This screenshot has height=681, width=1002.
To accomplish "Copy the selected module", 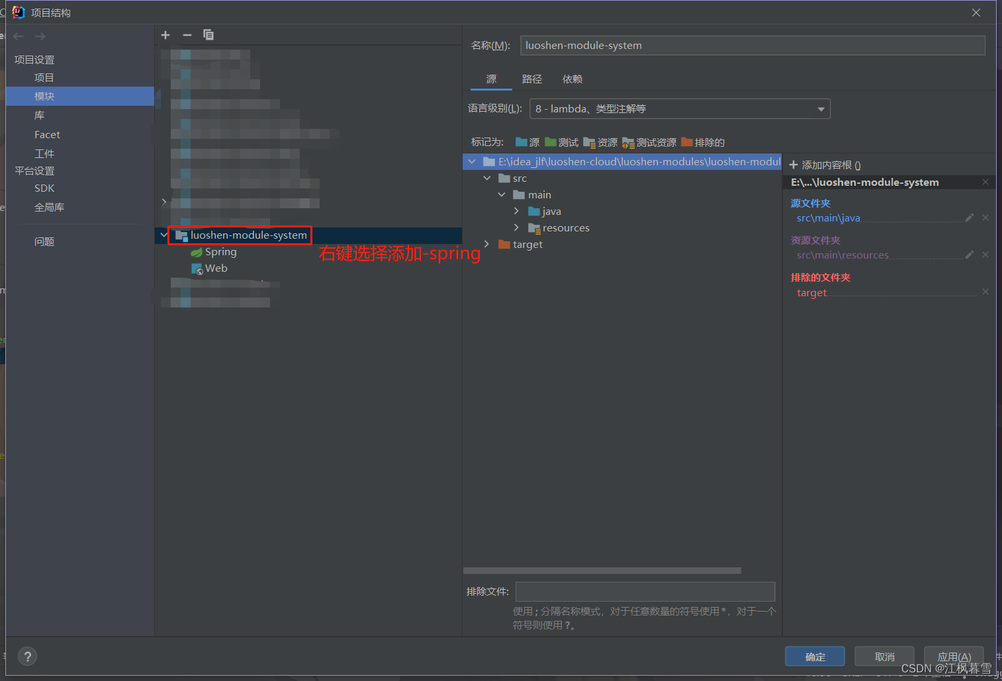I will 208,35.
